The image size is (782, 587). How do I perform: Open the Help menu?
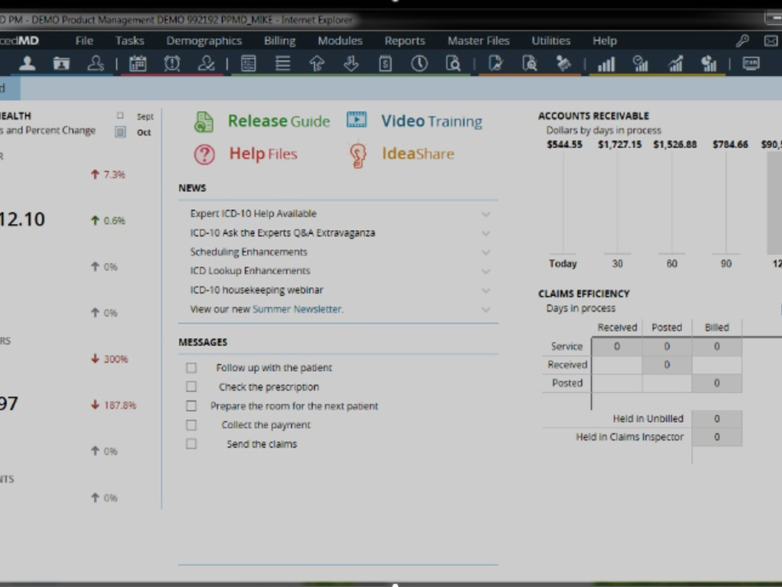[604, 41]
